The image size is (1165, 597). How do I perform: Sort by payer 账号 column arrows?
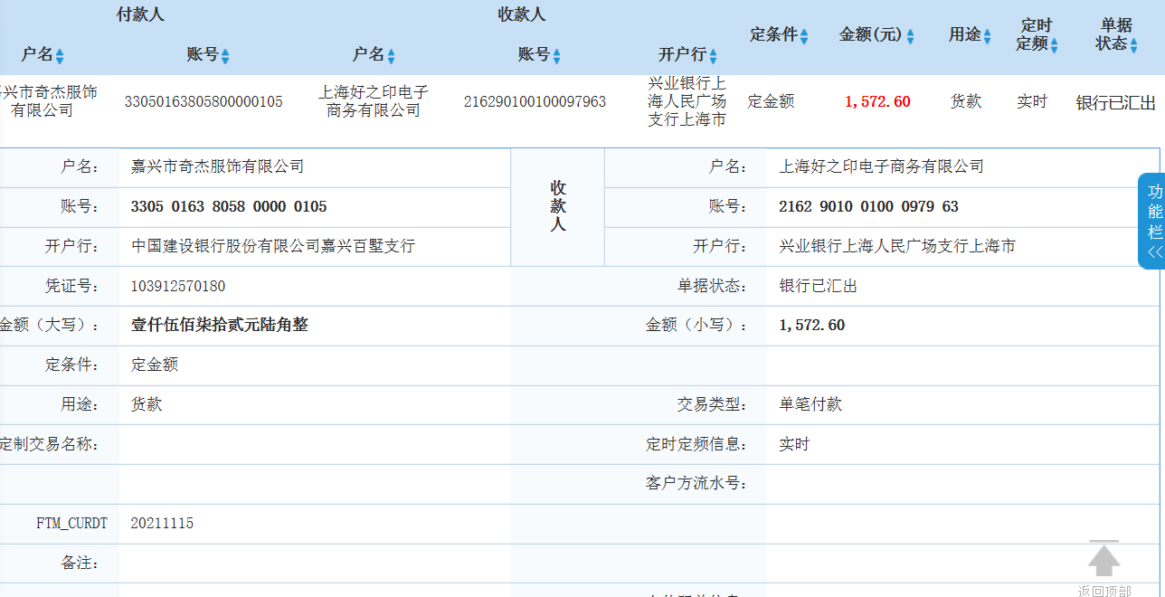coord(225,56)
